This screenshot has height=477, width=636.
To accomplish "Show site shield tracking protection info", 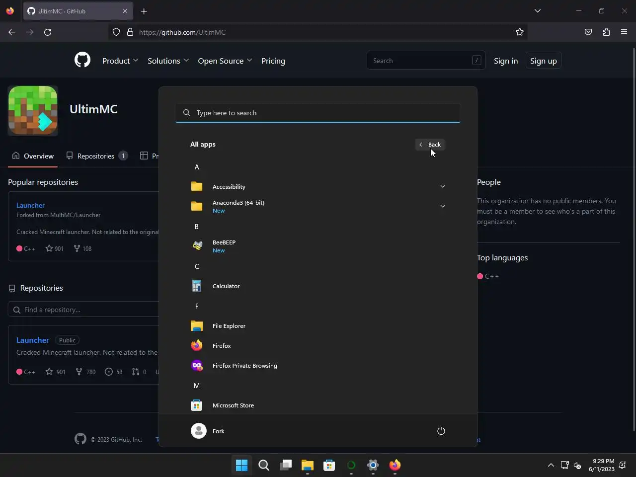I will coord(116,32).
